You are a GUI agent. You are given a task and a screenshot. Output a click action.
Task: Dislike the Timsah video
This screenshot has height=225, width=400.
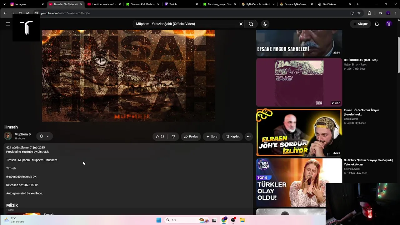pyautogui.click(x=173, y=137)
